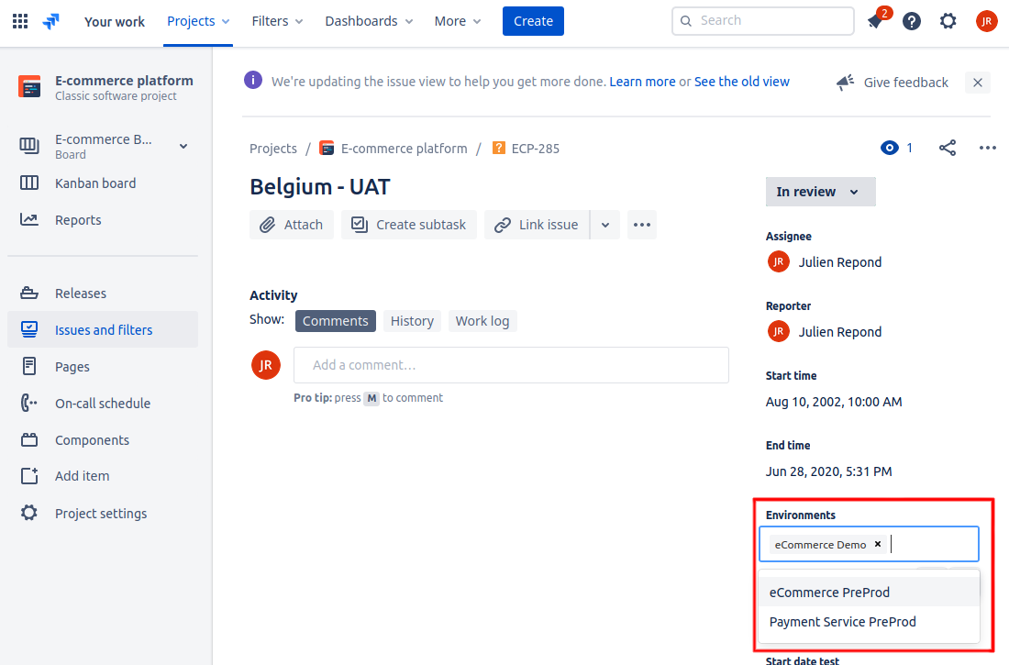Open the issue actions three-dot menu
Screen dimensions: 1009x665
pos(987,148)
